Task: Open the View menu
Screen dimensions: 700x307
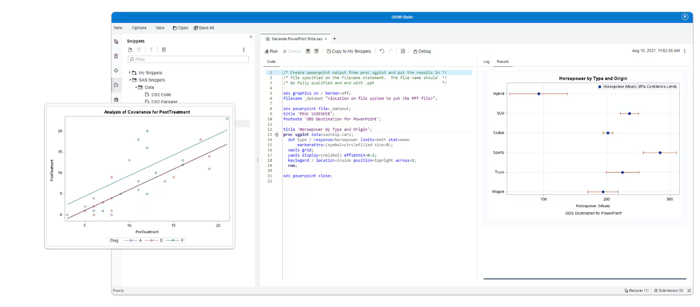Action: pyautogui.click(x=160, y=28)
